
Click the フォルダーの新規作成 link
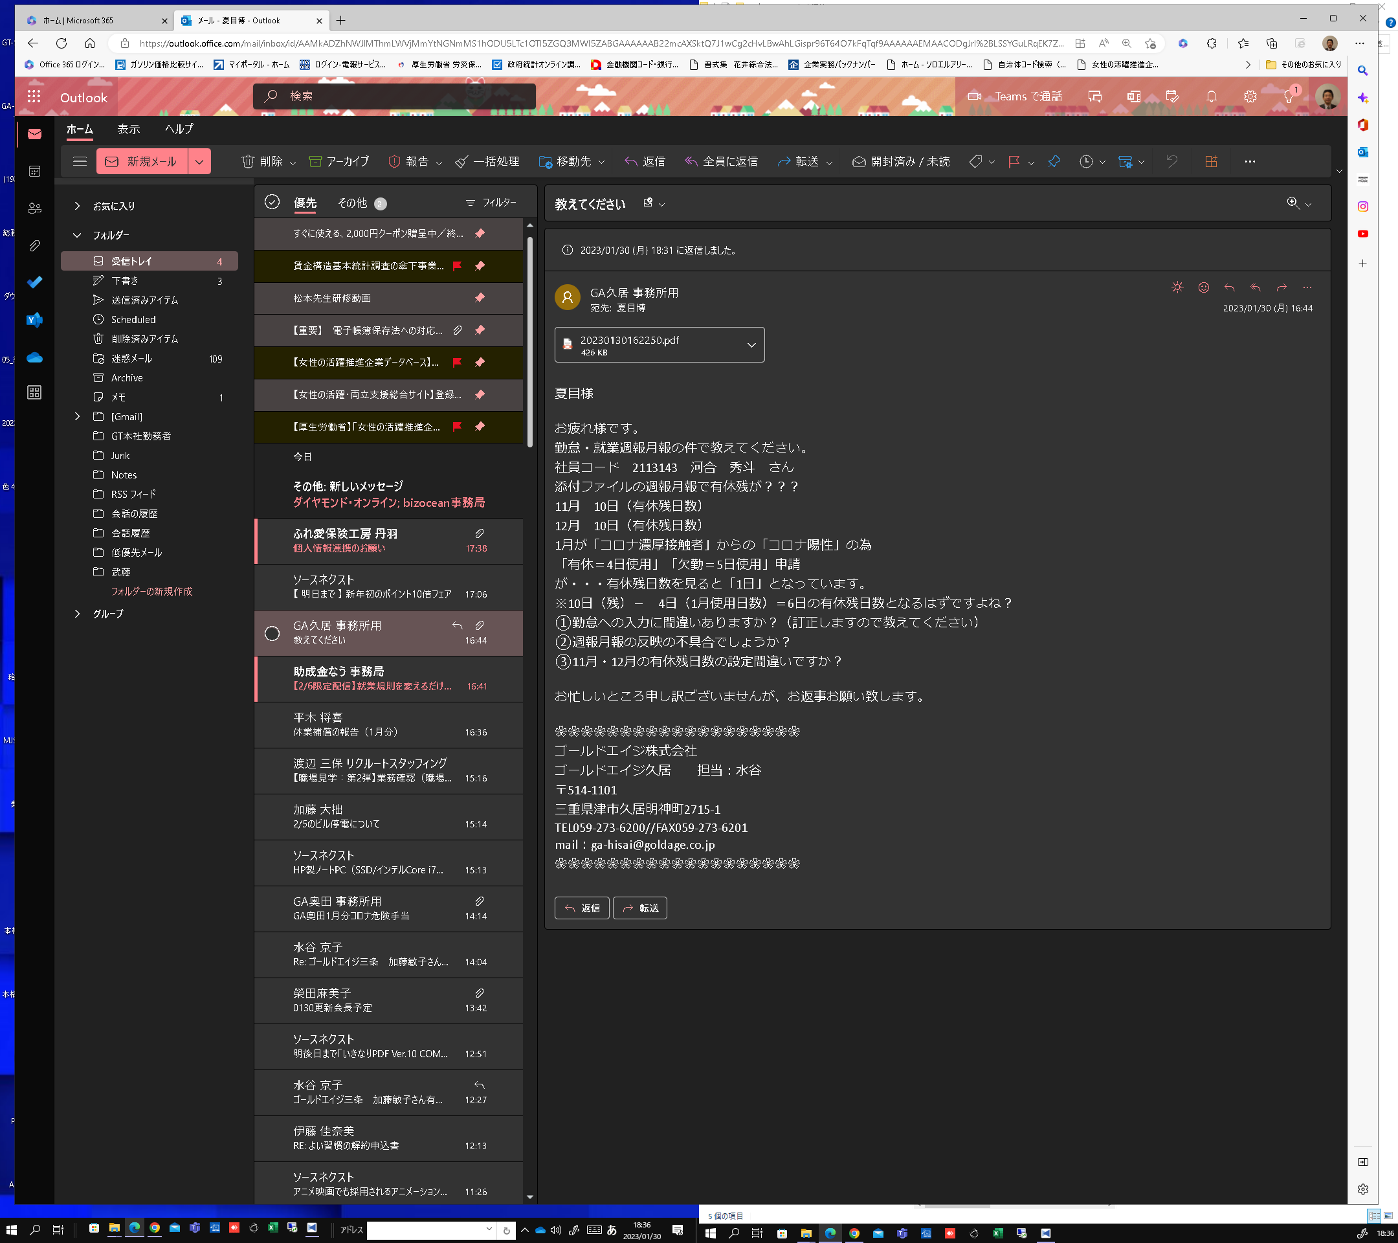(152, 591)
